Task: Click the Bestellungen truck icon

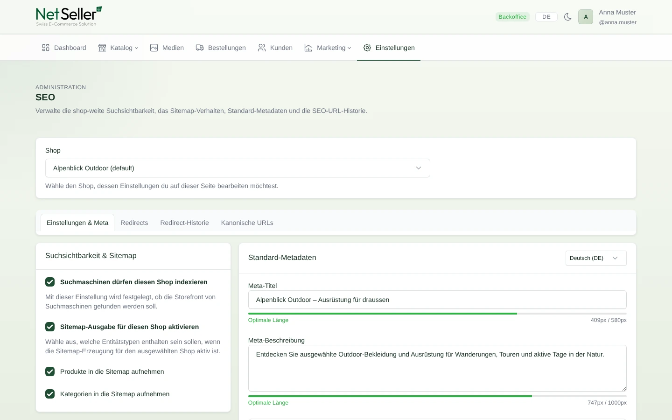Action: tap(200, 48)
